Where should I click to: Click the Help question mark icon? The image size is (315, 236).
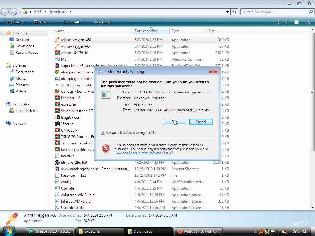[308, 22]
